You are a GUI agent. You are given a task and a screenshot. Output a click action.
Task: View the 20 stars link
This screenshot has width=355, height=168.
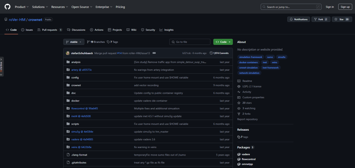coord(244,103)
